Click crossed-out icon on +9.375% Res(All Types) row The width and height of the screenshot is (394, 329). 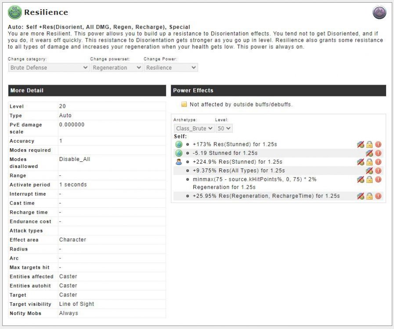coord(369,171)
